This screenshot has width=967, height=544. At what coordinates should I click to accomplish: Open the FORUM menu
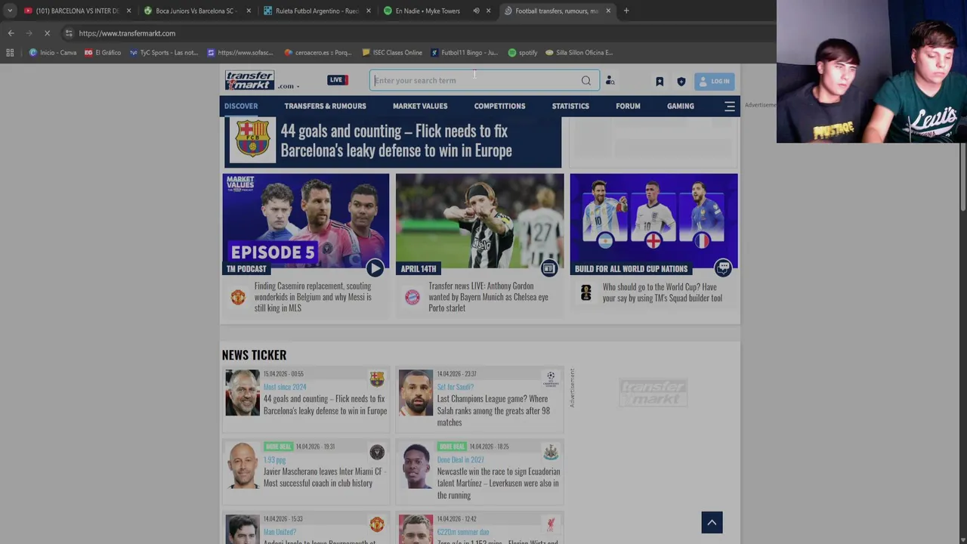628,107
